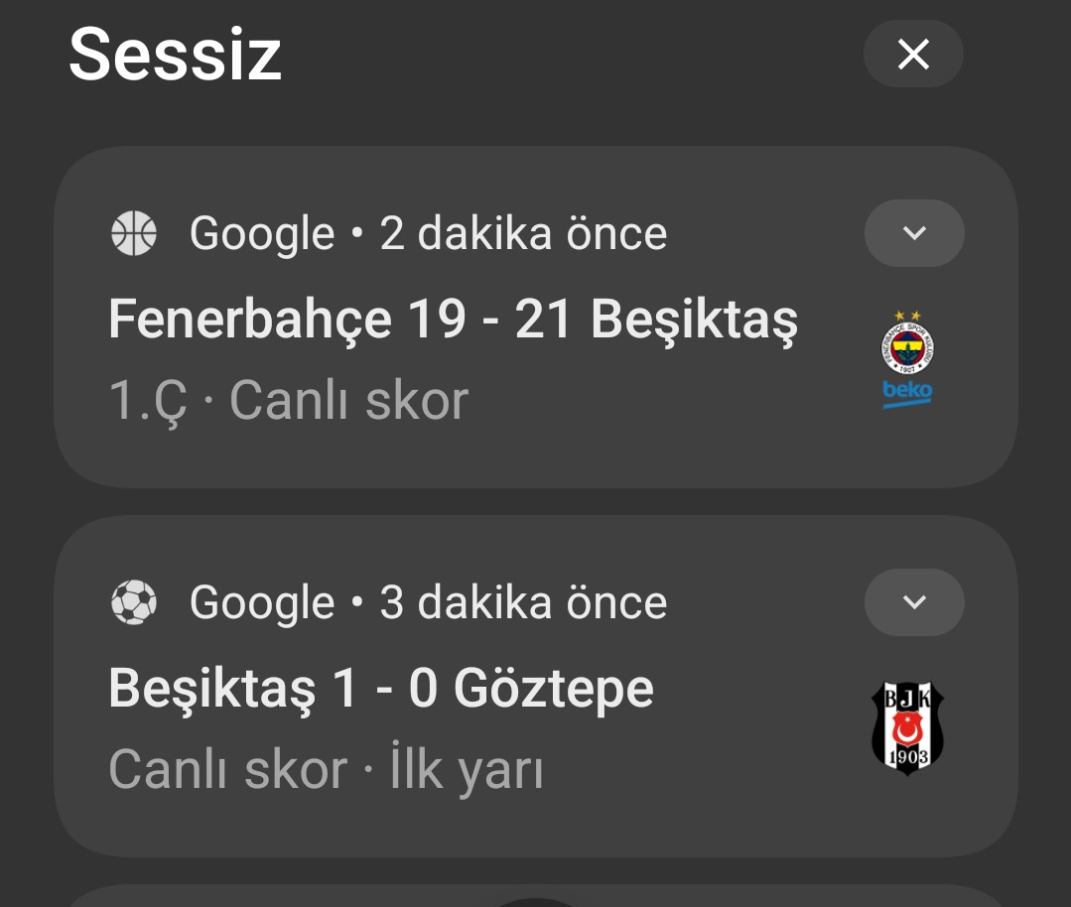The image size is (1071, 907).
Task: Click the Beşiktaş BJK 1903 crest
Action: tap(907, 728)
